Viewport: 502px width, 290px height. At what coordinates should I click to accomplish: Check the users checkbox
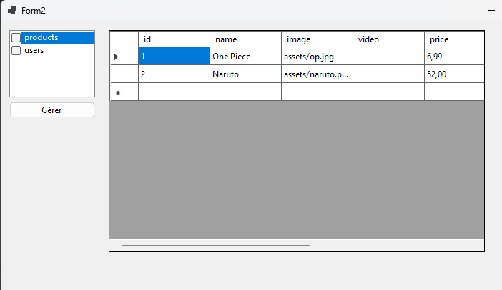pyautogui.click(x=16, y=51)
